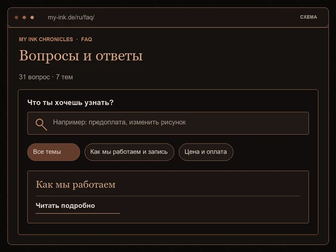Click the FAQ breadcrumb
Screen dimensions: 336x252
[x=87, y=39]
